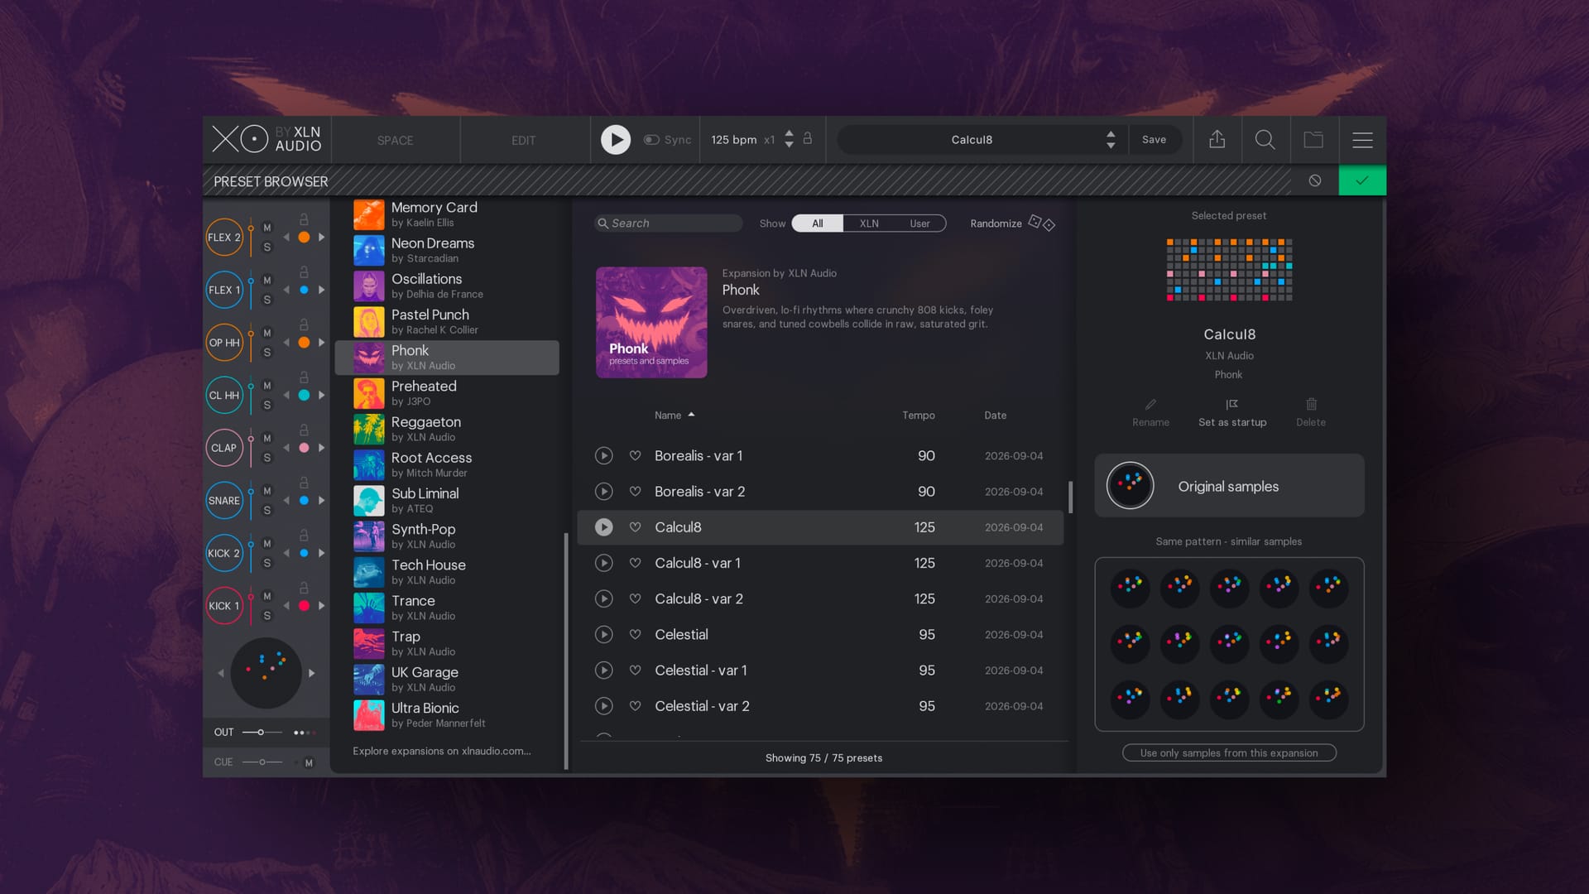
Task: Click right arrow beside sample space preview
Action: point(311,673)
